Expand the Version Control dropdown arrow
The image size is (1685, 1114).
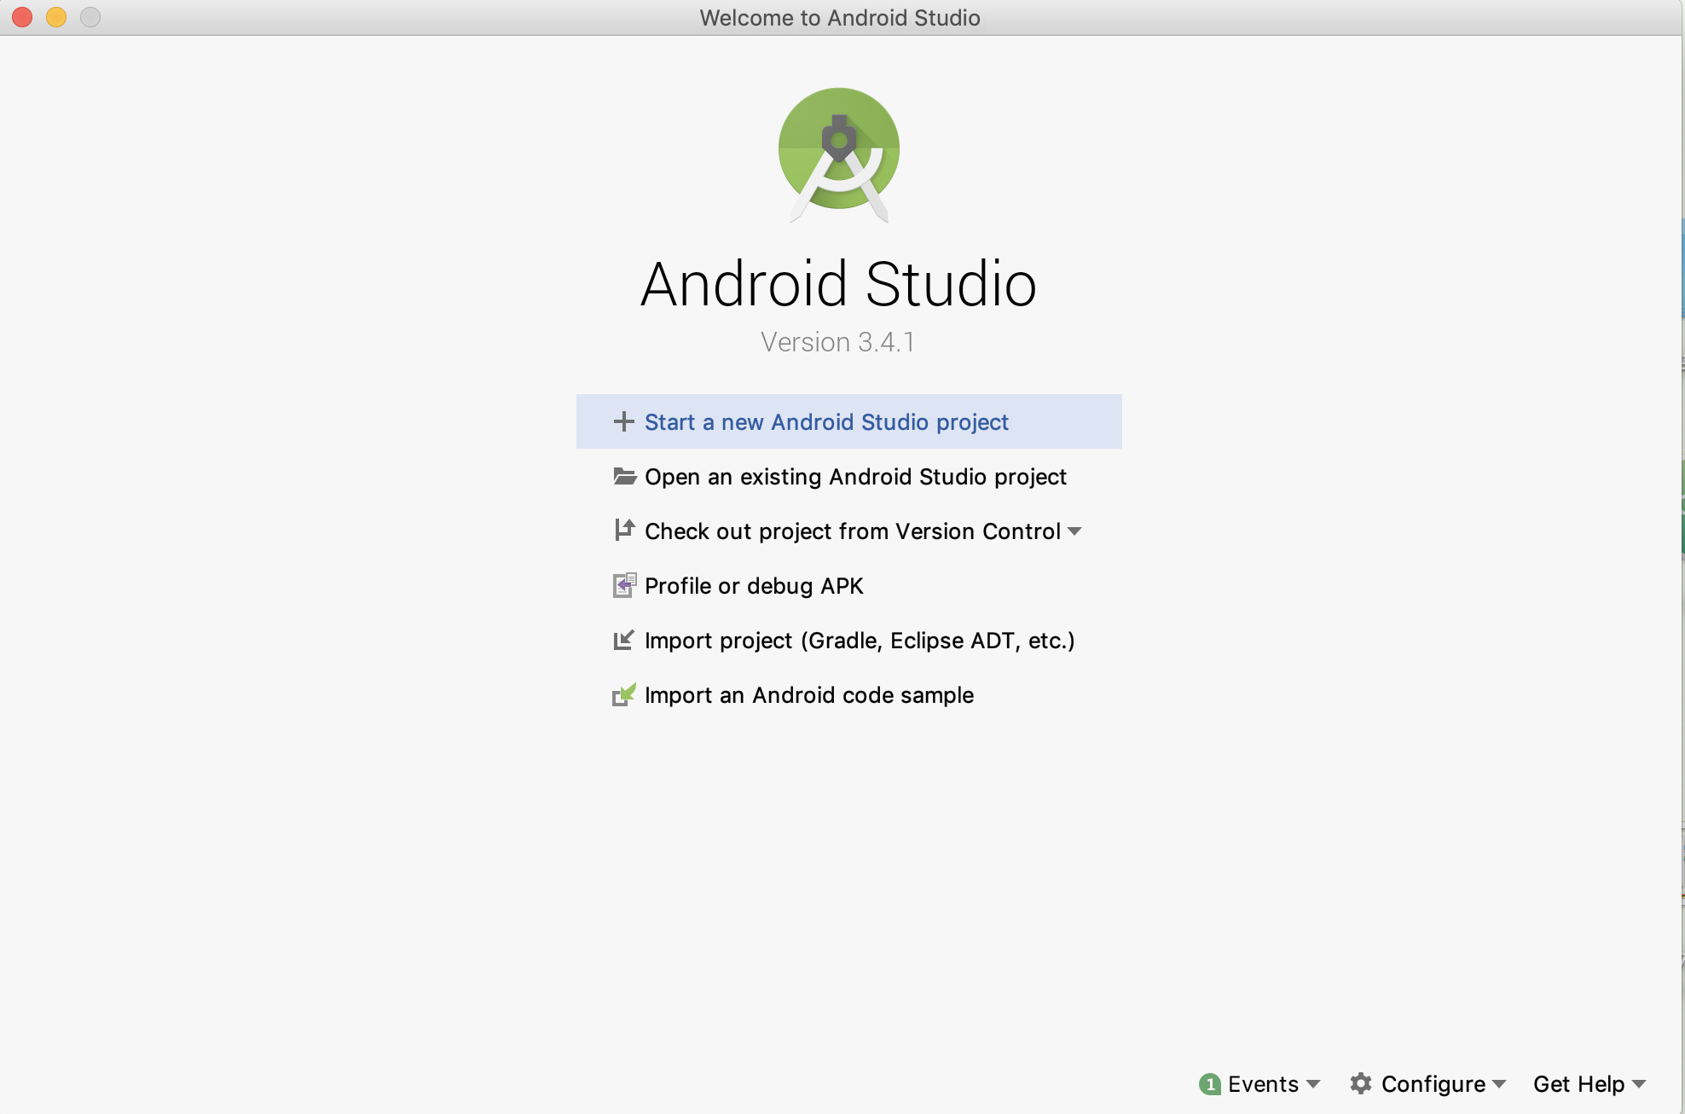pos(1074,531)
